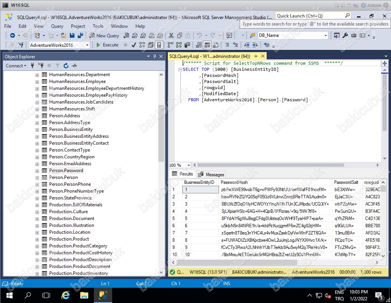The width and height of the screenshot is (391, 303).
Task: Open the Tools menu
Action: point(98,26)
